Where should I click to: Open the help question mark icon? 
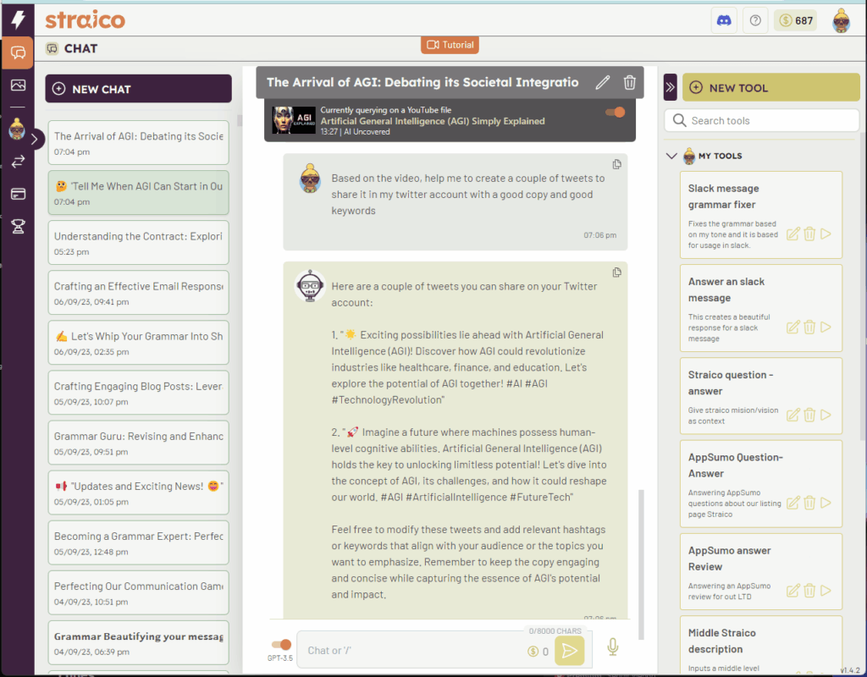755,20
